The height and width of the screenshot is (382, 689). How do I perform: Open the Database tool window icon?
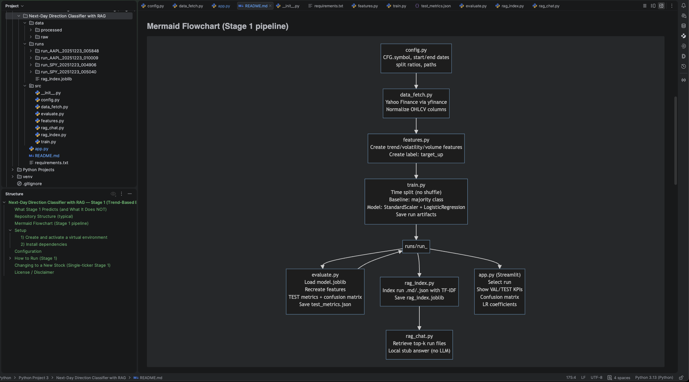(684, 26)
